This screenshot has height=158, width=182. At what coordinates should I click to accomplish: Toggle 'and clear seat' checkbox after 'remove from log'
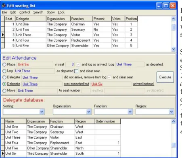109,77
